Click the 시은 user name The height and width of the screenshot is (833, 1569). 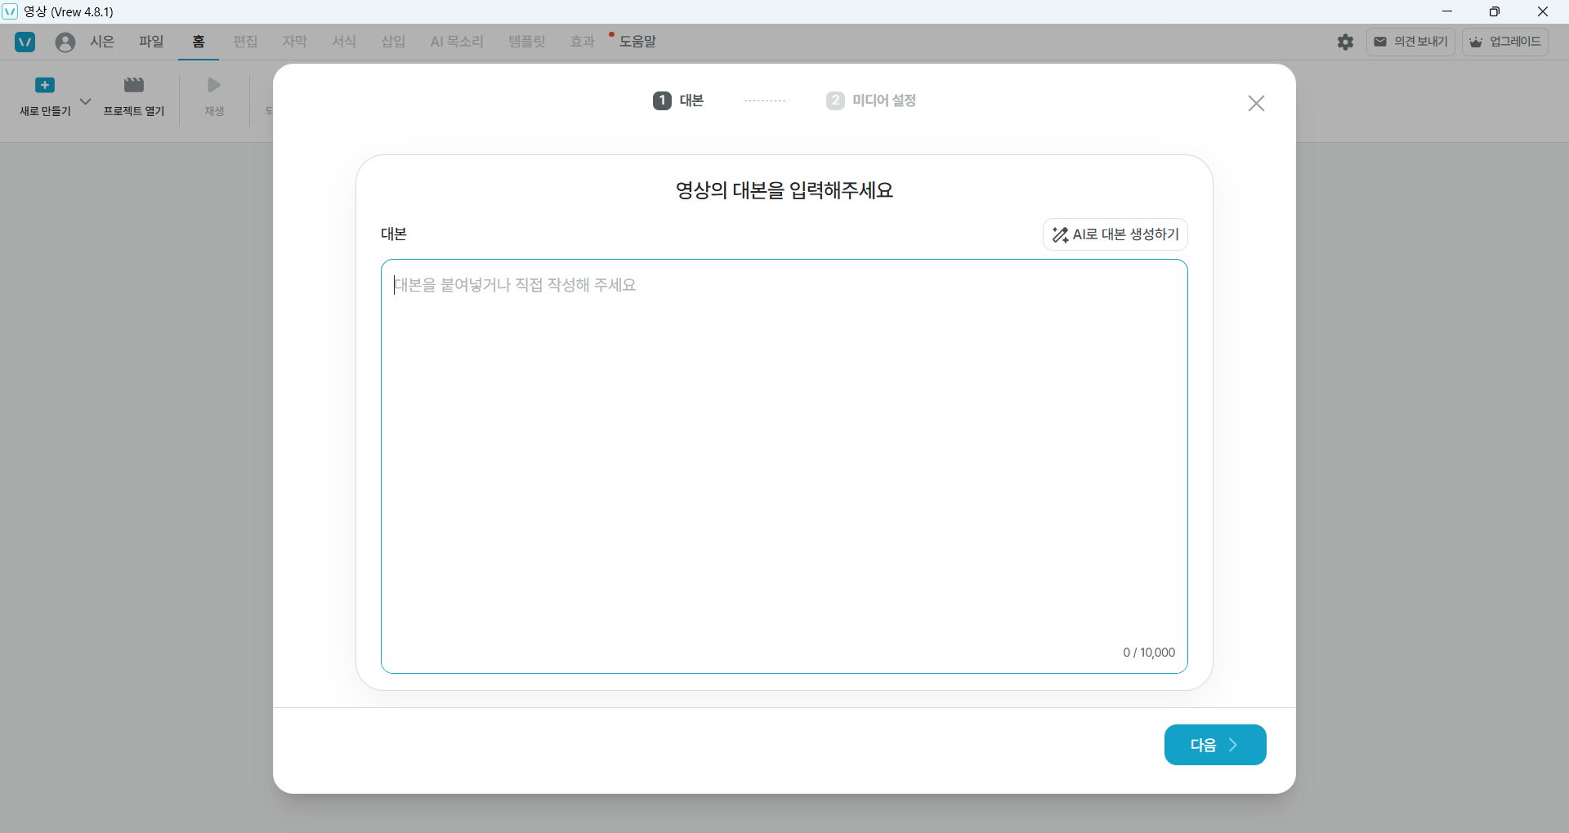coord(102,42)
